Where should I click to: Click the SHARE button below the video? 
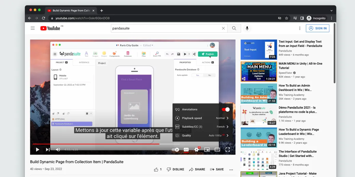[197, 169]
